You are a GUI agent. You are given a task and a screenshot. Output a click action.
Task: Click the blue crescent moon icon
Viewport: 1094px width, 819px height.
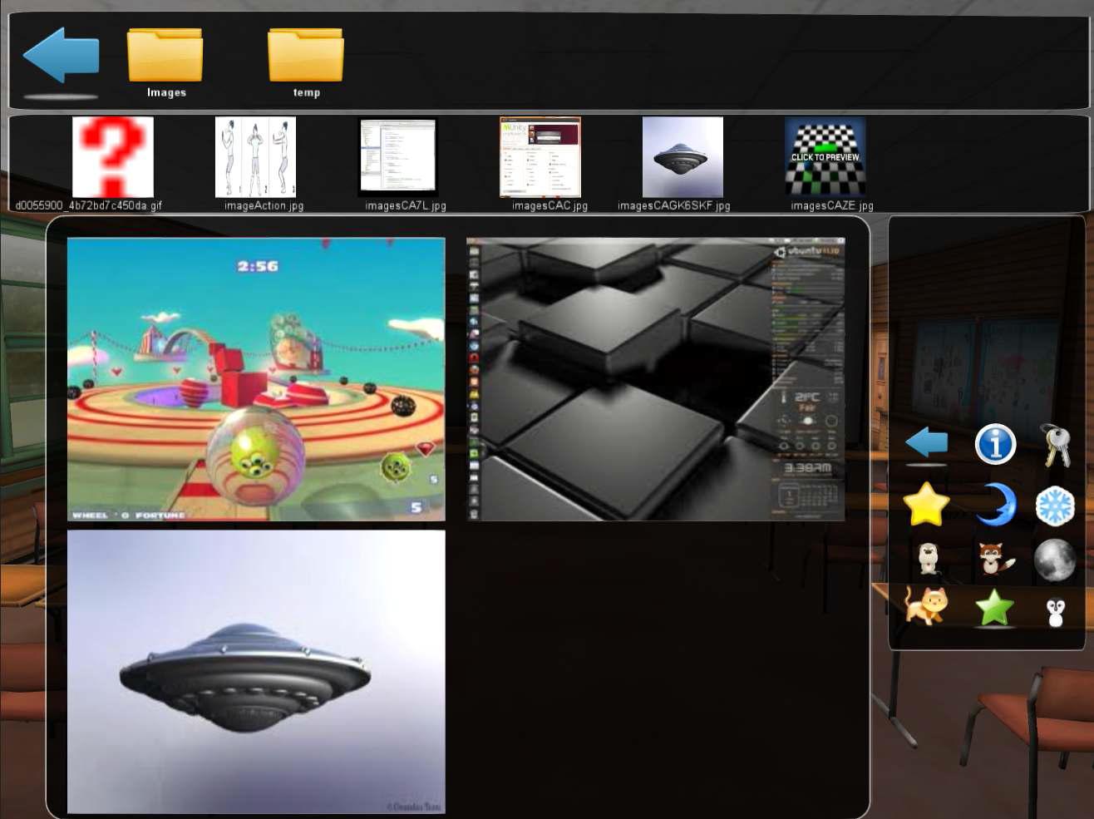[x=997, y=504]
